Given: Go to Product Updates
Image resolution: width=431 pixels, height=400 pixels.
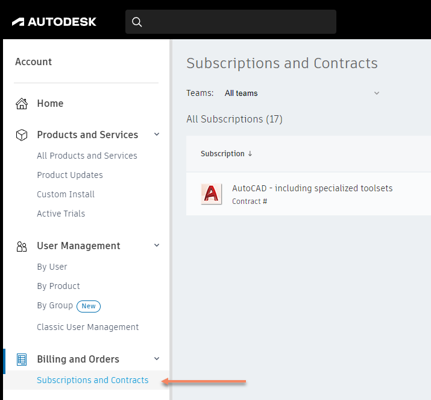Looking at the screenshot, I should click(70, 175).
